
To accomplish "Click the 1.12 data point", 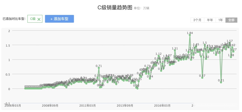I will (158, 56).
